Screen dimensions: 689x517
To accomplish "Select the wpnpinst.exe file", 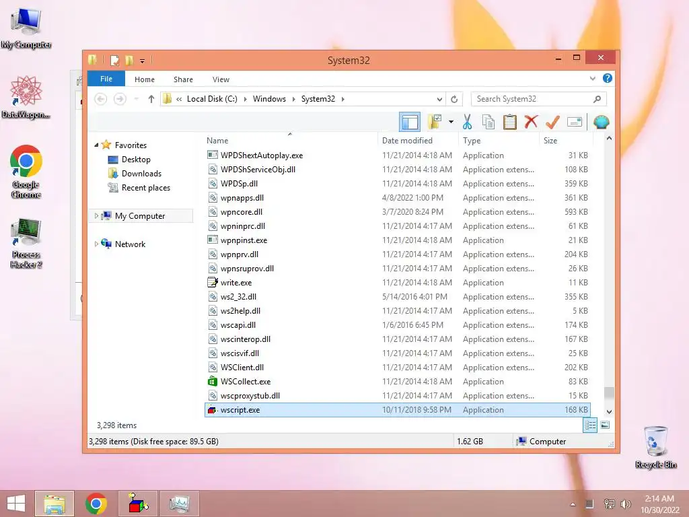I will coord(397,240).
